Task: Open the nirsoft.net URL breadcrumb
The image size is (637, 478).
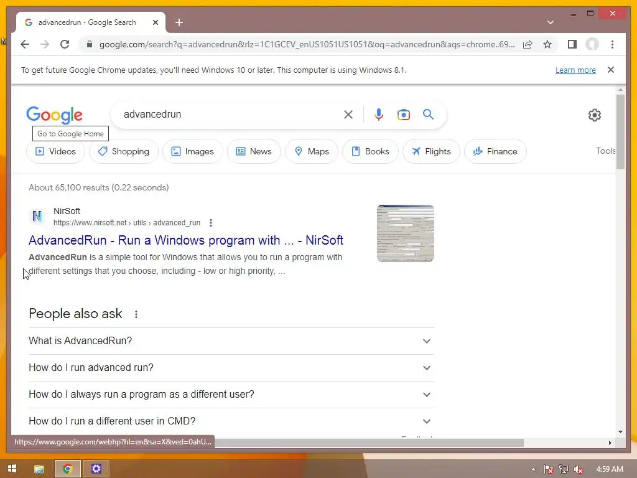Action: (x=127, y=223)
